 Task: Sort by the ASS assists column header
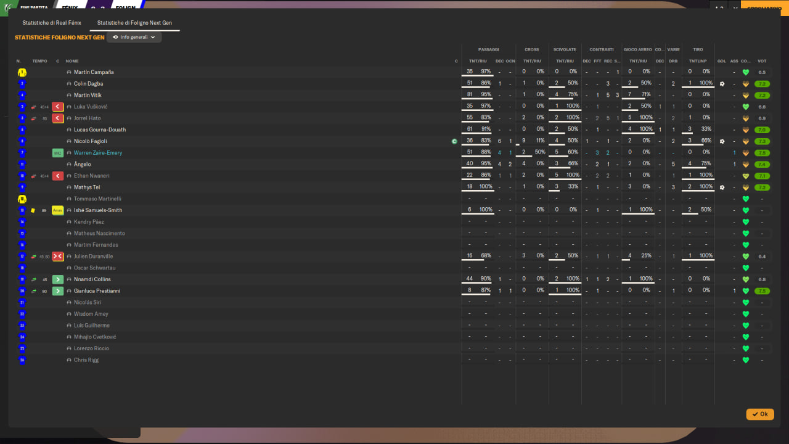(734, 61)
